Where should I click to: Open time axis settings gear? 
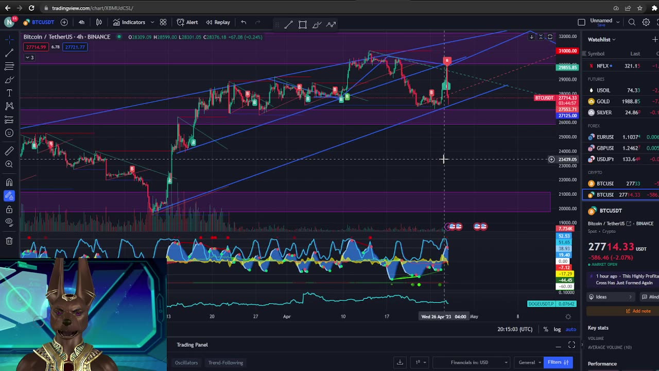(x=568, y=316)
